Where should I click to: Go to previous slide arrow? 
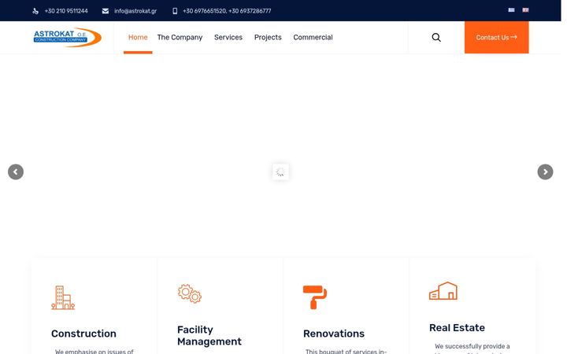(x=16, y=172)
